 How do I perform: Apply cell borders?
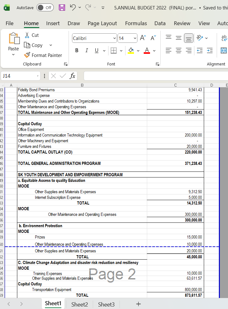114,50
